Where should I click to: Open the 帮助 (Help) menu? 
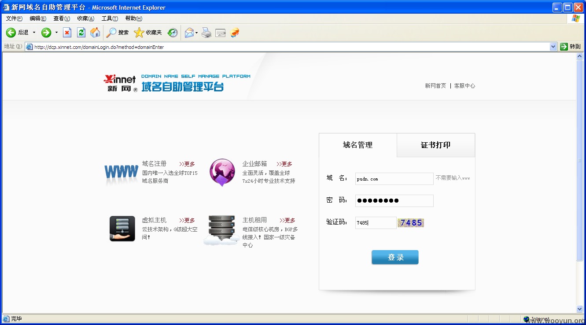pos(133,18)
